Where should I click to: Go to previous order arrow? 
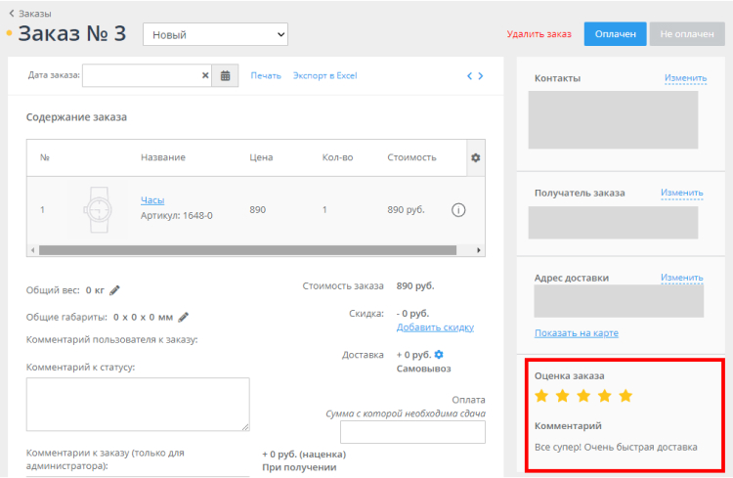point(469,75)
